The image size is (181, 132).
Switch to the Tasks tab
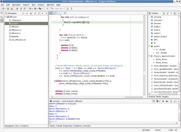tap(52, 126)
